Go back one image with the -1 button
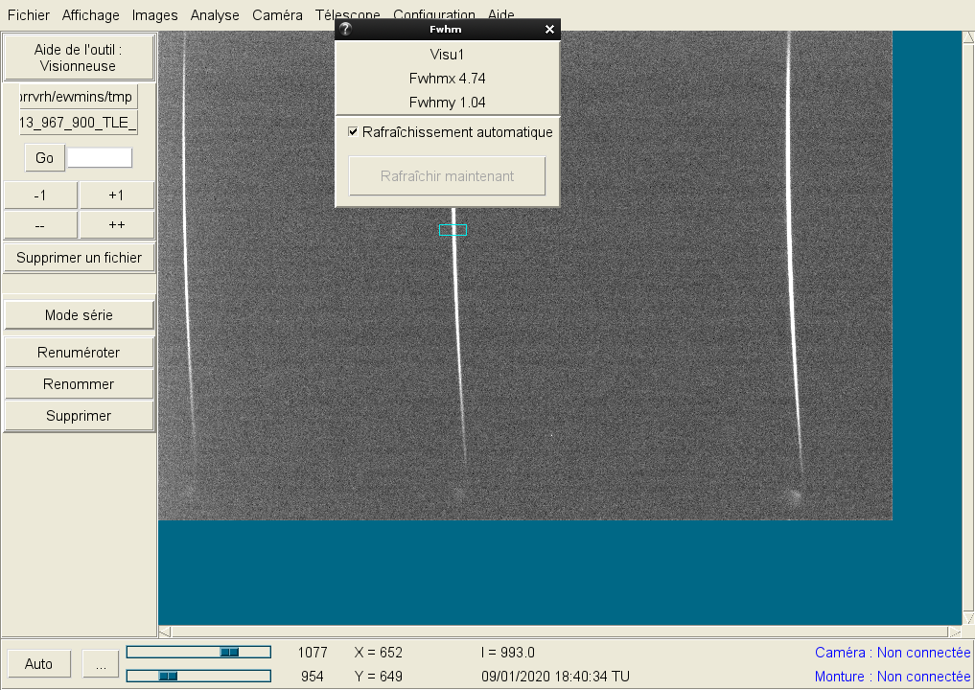Image resolution: width=975 pixels, height=690 pixels. point(39,195)
